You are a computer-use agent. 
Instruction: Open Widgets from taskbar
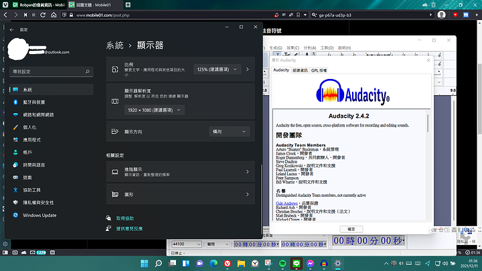pyautogui.click(x=186, y=264)
